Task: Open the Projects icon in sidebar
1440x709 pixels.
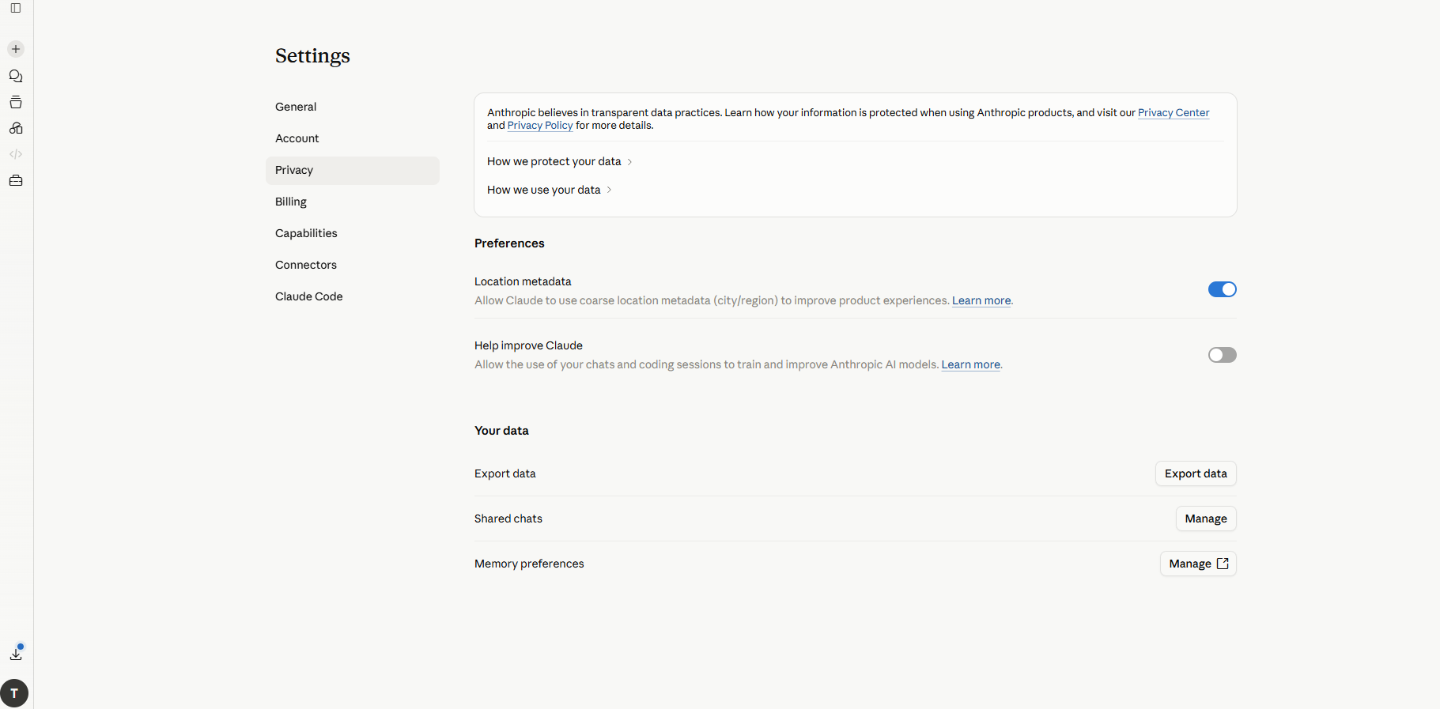Action: coord(16,102)
